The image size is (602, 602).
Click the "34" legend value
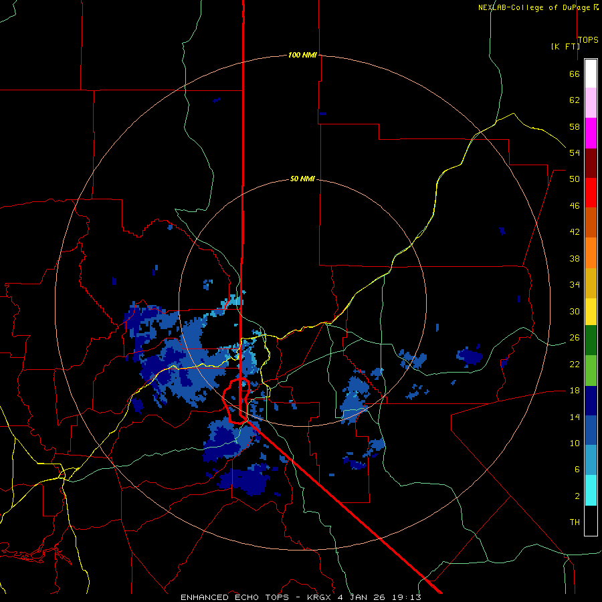point(575,285)
